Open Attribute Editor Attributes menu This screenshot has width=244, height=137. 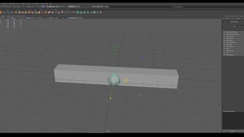[238, 18]
